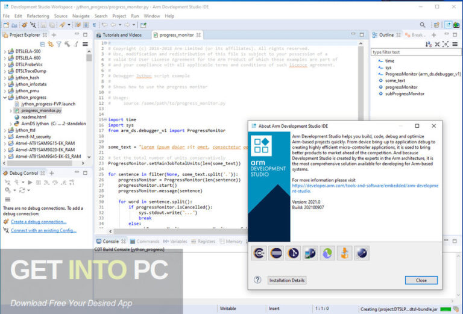
Task: Click the magnifier search icon in top toolbar
Action: [423, 25]
